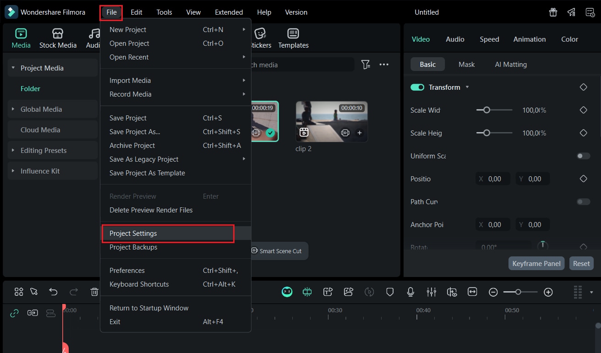Click the timeline zoom-in plus icon
This screenshot has height=353, width=601.
coord(548,292)
